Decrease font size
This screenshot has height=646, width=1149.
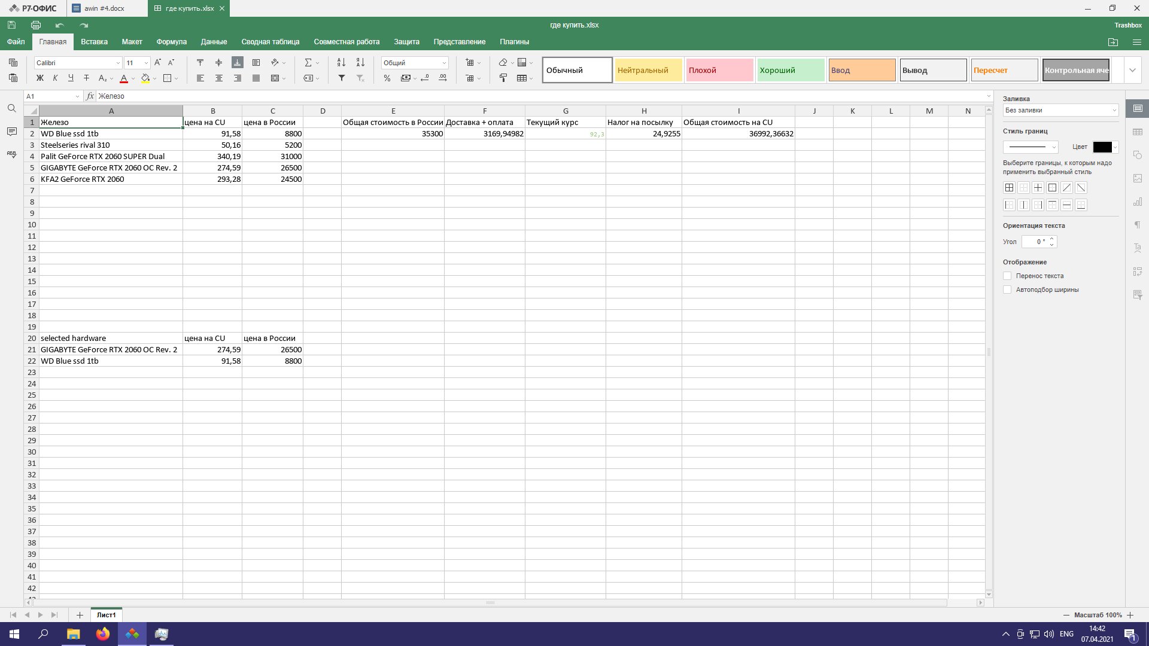point(171,62)
